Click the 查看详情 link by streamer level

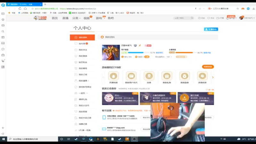tap(207, 53)
